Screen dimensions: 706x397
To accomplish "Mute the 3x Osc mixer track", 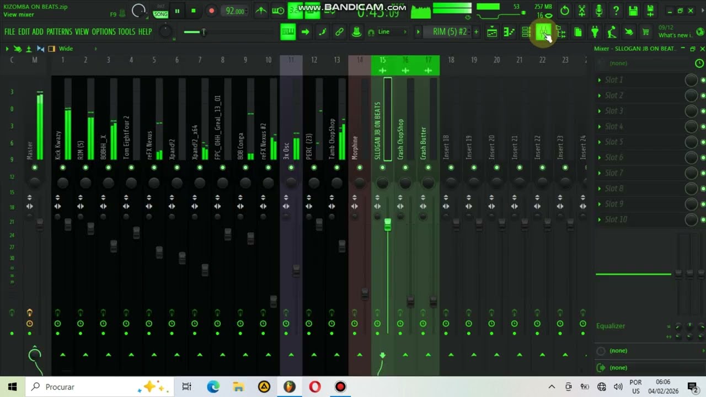I will [291, 168].
